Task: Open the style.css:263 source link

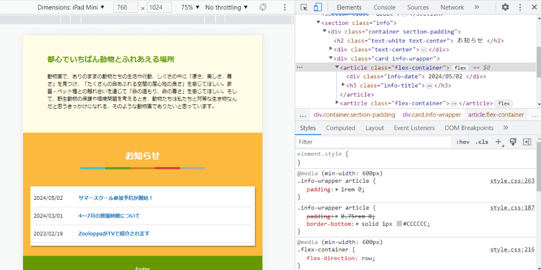Action: click(x=512, y=181)
